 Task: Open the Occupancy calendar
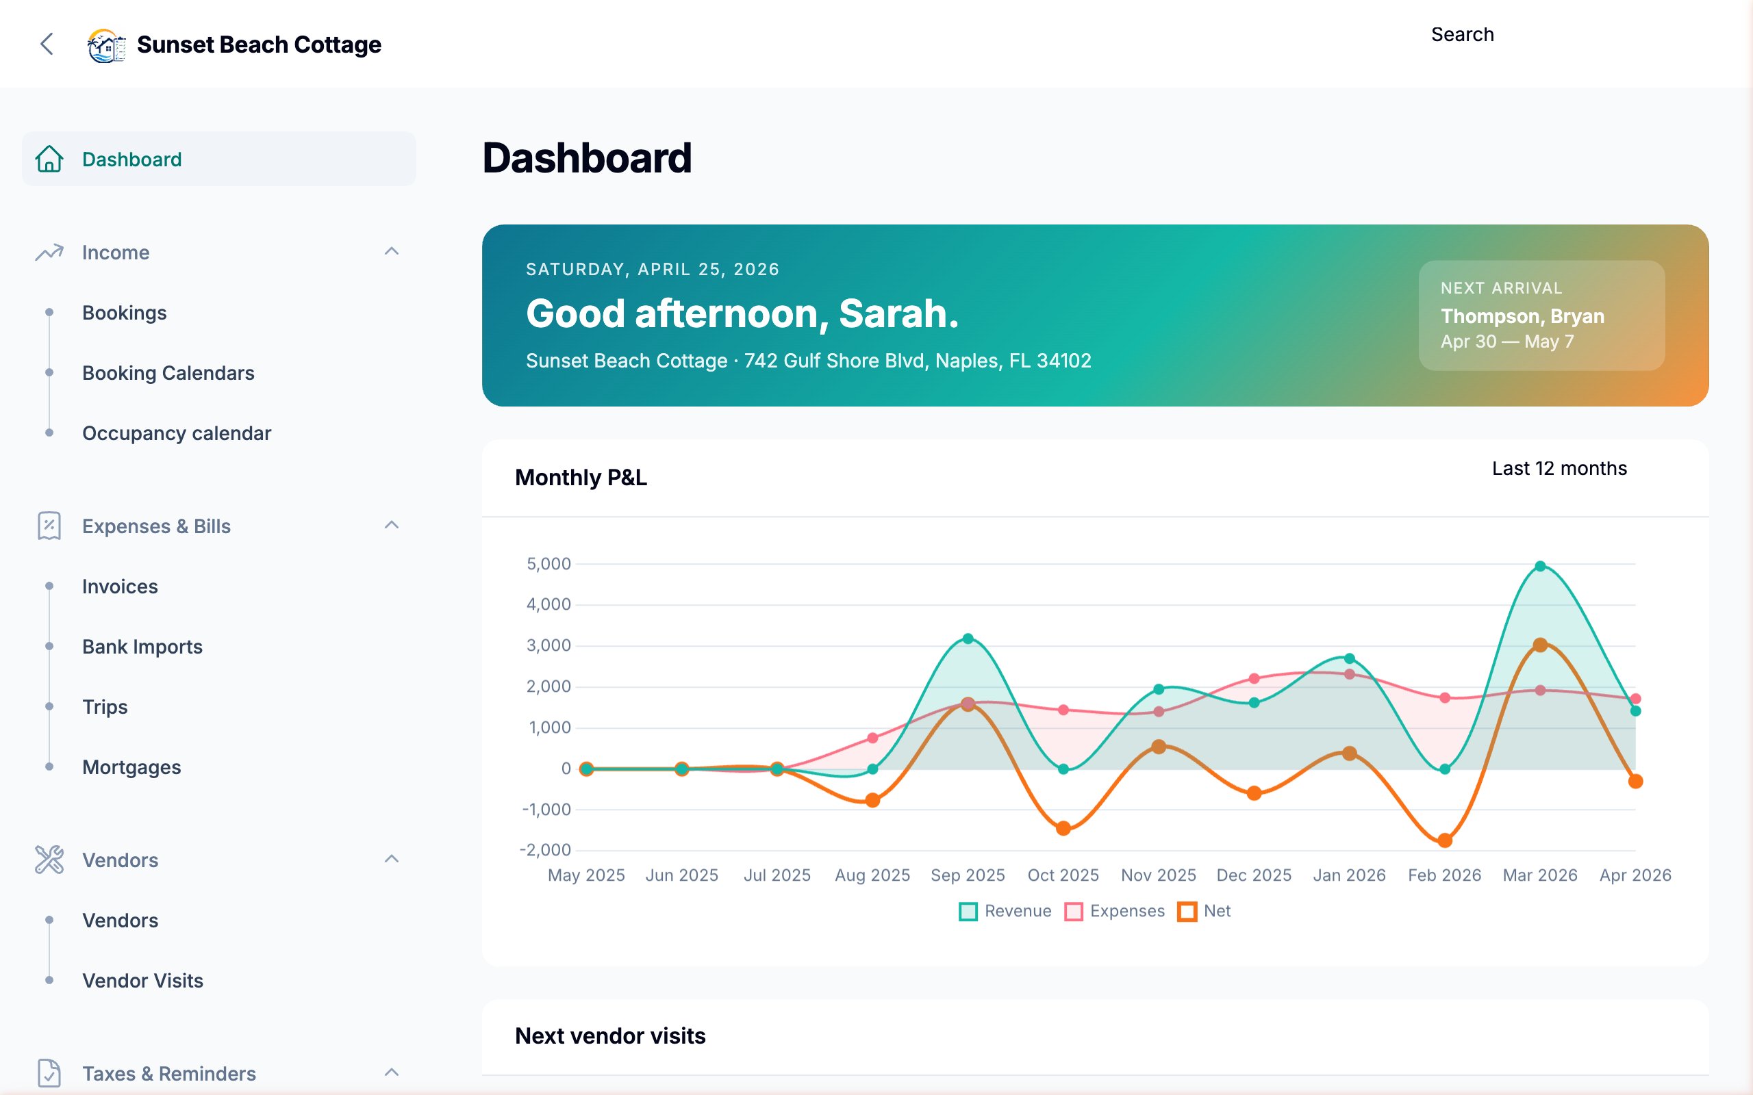click(x=177, y=433)
